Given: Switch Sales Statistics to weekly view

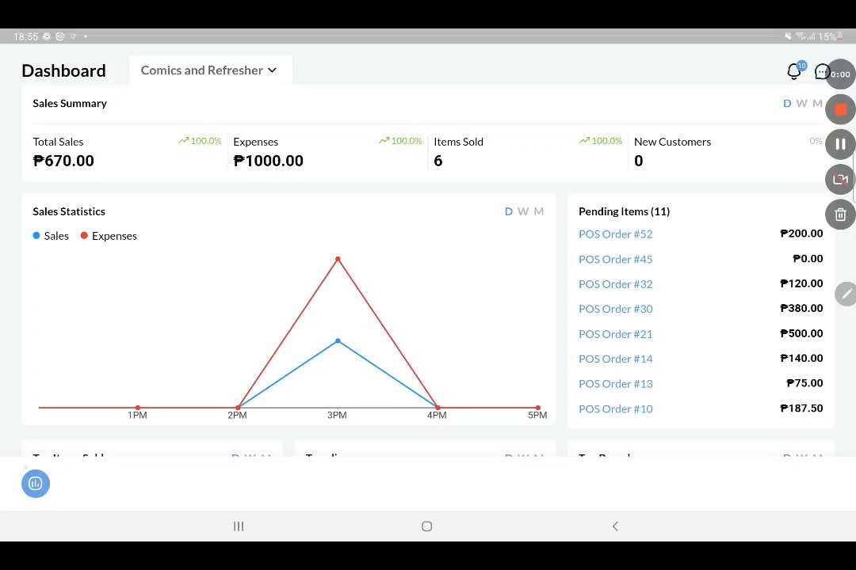Looking at the screenshot, I should click(523, 211).
